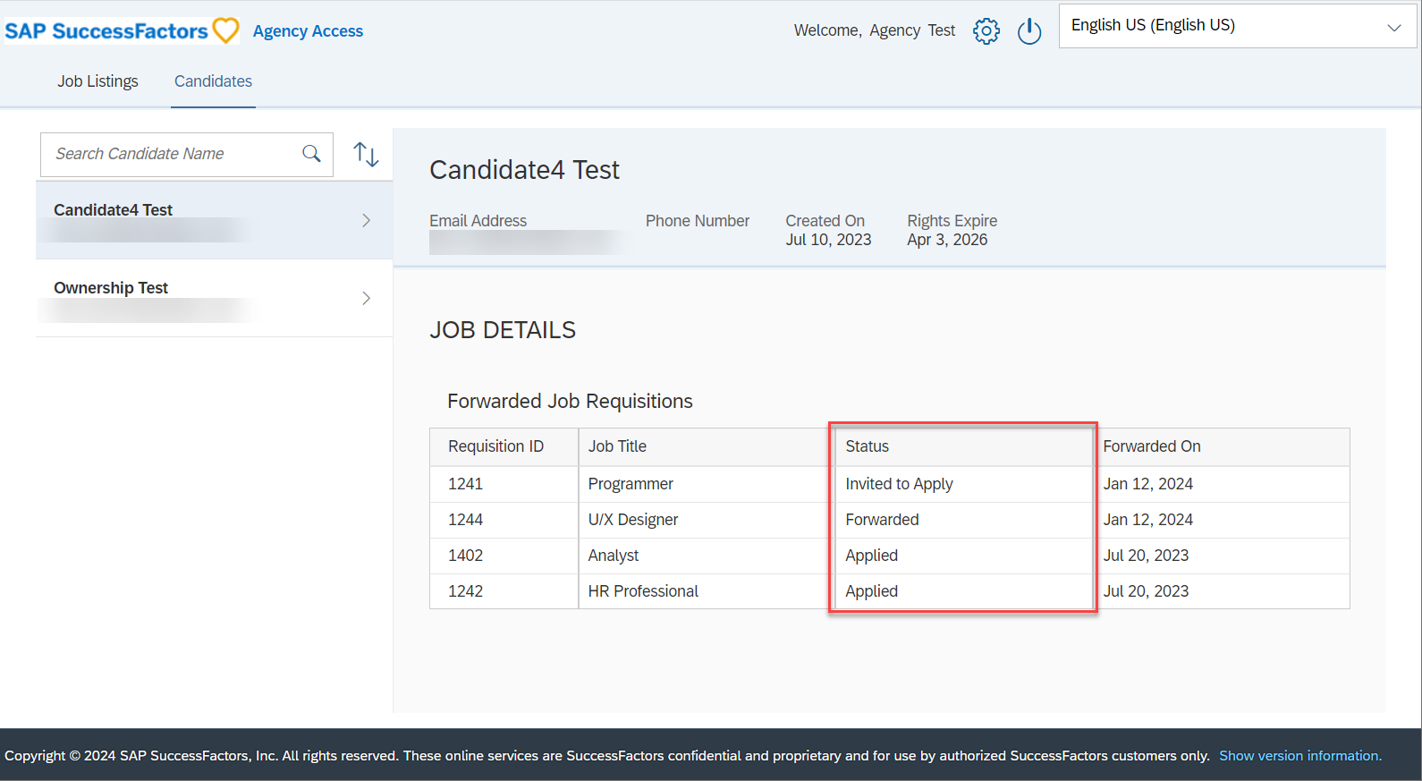Screen dimensions: 1422x781
Task: Click the HR Professional job title
Action: pyautogui.click(x=643, y=591)
